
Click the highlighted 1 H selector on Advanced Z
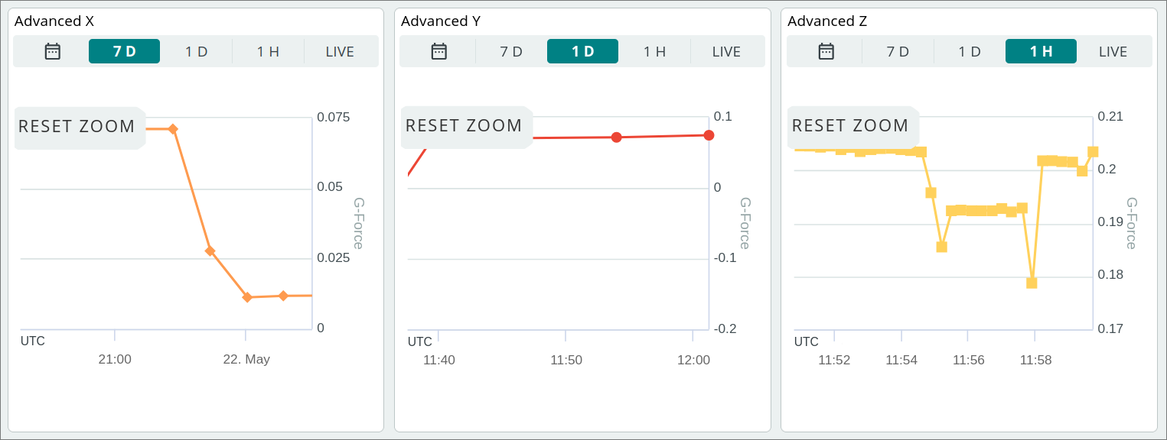pos(1041,51)
